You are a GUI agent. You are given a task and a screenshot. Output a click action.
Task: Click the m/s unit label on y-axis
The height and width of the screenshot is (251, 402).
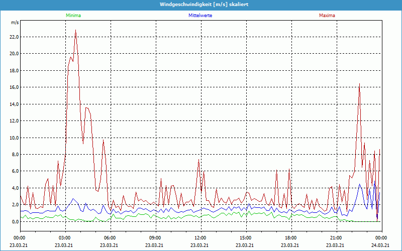point(15,23)
